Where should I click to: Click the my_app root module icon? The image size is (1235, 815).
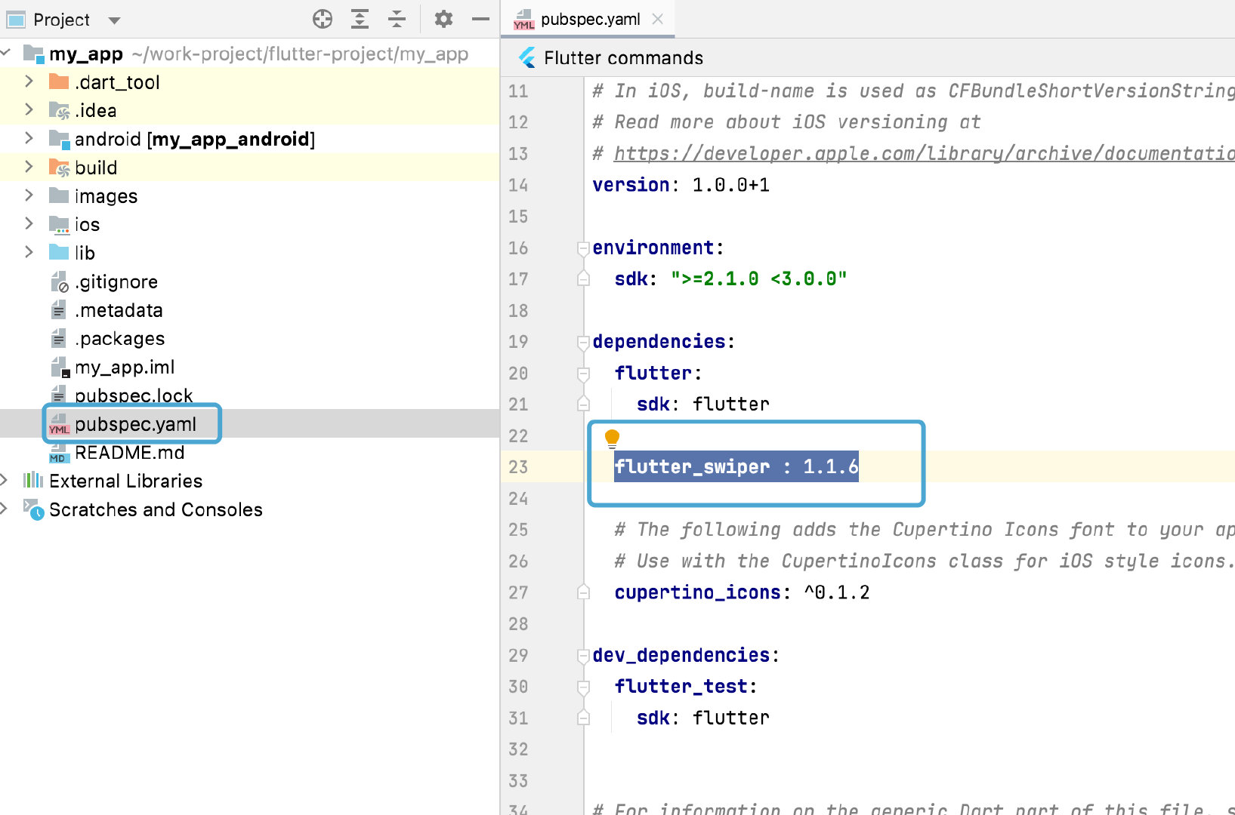click(x=34, y=54)
